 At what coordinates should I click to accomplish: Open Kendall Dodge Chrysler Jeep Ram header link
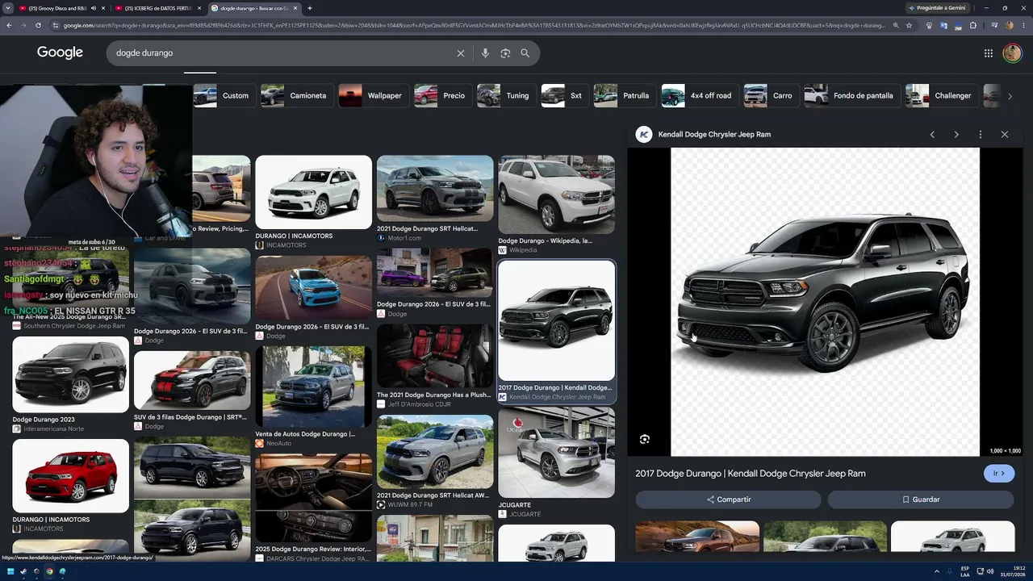(x=714, y=135)
